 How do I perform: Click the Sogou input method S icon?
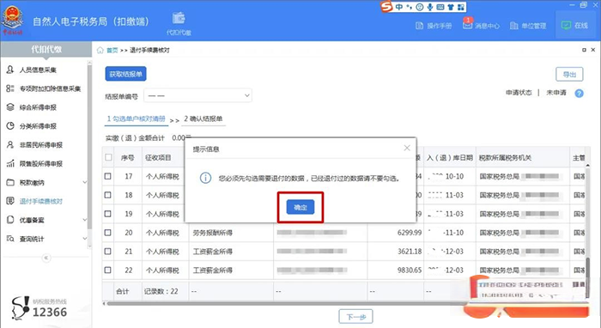pyautogui.click(x=386, y=7)
